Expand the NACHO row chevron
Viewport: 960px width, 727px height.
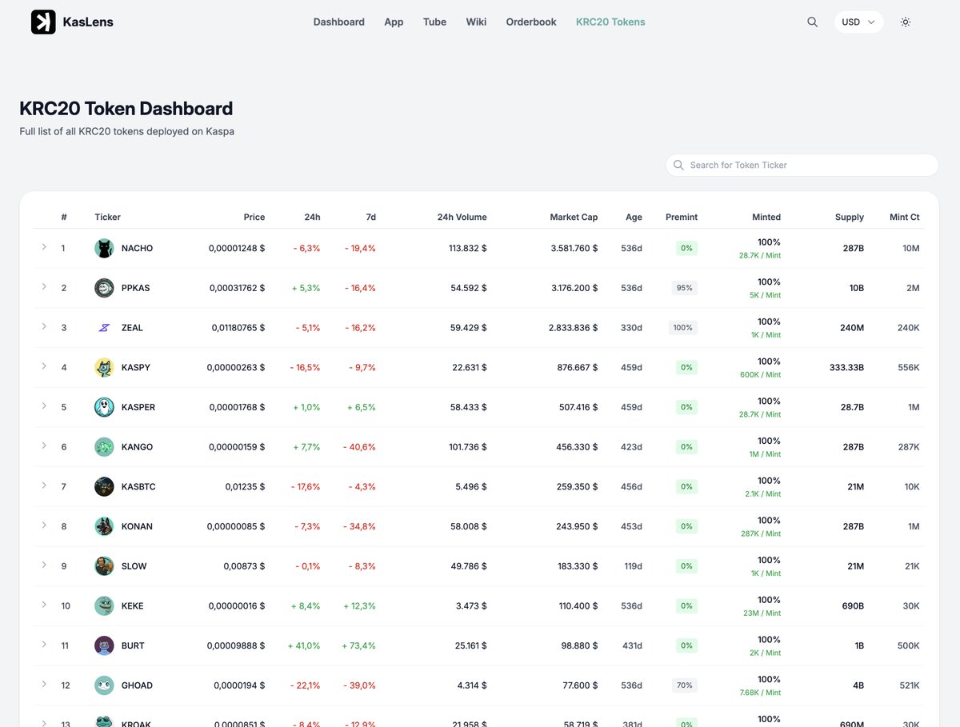tap(44, 247)
